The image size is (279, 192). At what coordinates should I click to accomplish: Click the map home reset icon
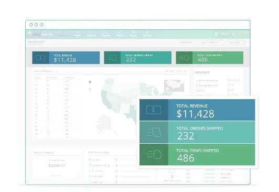tap(90, 82)
